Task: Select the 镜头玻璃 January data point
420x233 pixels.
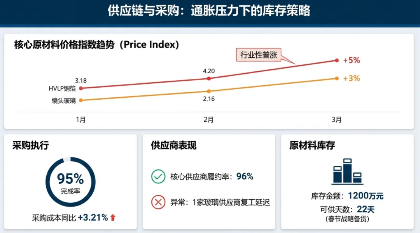Action: (81, 100)
